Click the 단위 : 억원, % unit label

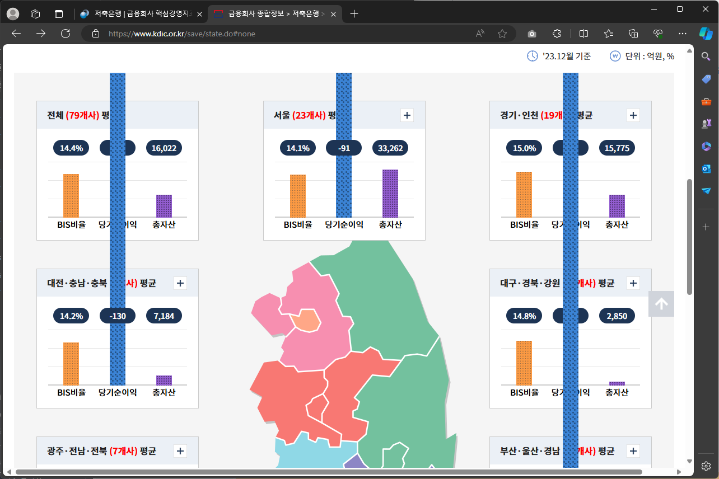650,56
